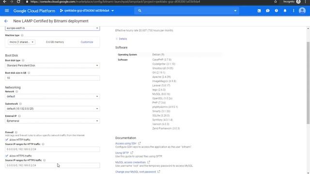
Task: Show help for Network field
Action: pos(17,91)
